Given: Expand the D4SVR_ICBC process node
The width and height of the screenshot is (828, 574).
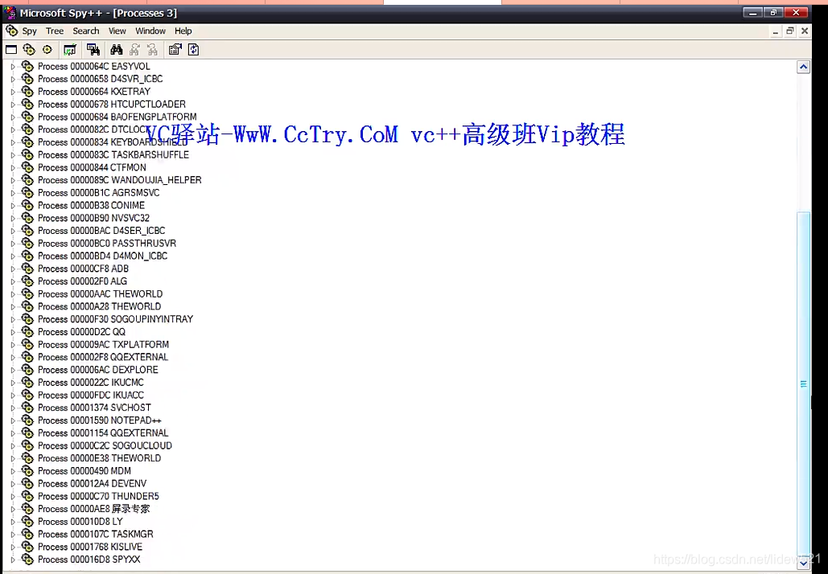Looking at the screenshot, I should tap(13, 79).
